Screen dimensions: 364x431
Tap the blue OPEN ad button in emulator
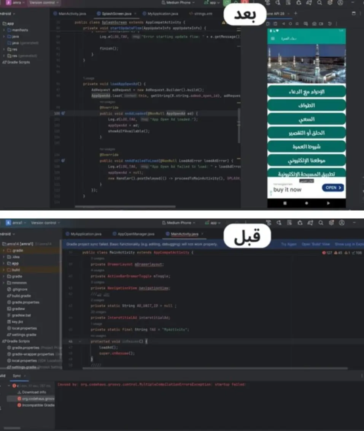[333, 187]
